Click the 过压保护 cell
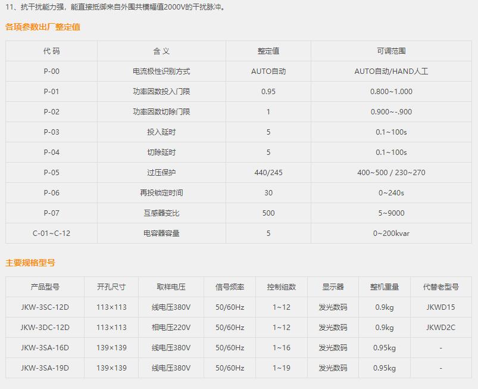 161,172
